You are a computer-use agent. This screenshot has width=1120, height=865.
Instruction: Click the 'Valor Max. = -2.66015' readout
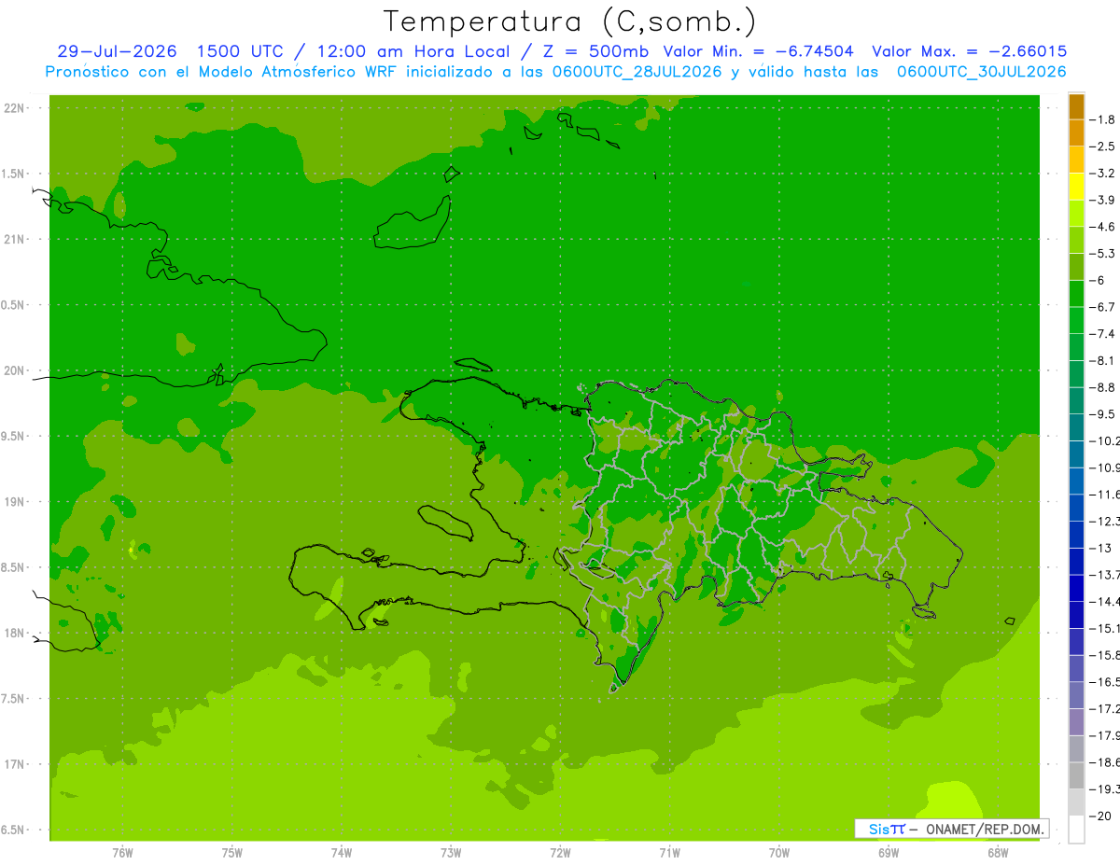click(x=969, y=51)
